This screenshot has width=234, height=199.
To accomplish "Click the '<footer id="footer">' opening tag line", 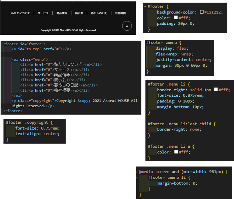I will click(x=24, y=44).
